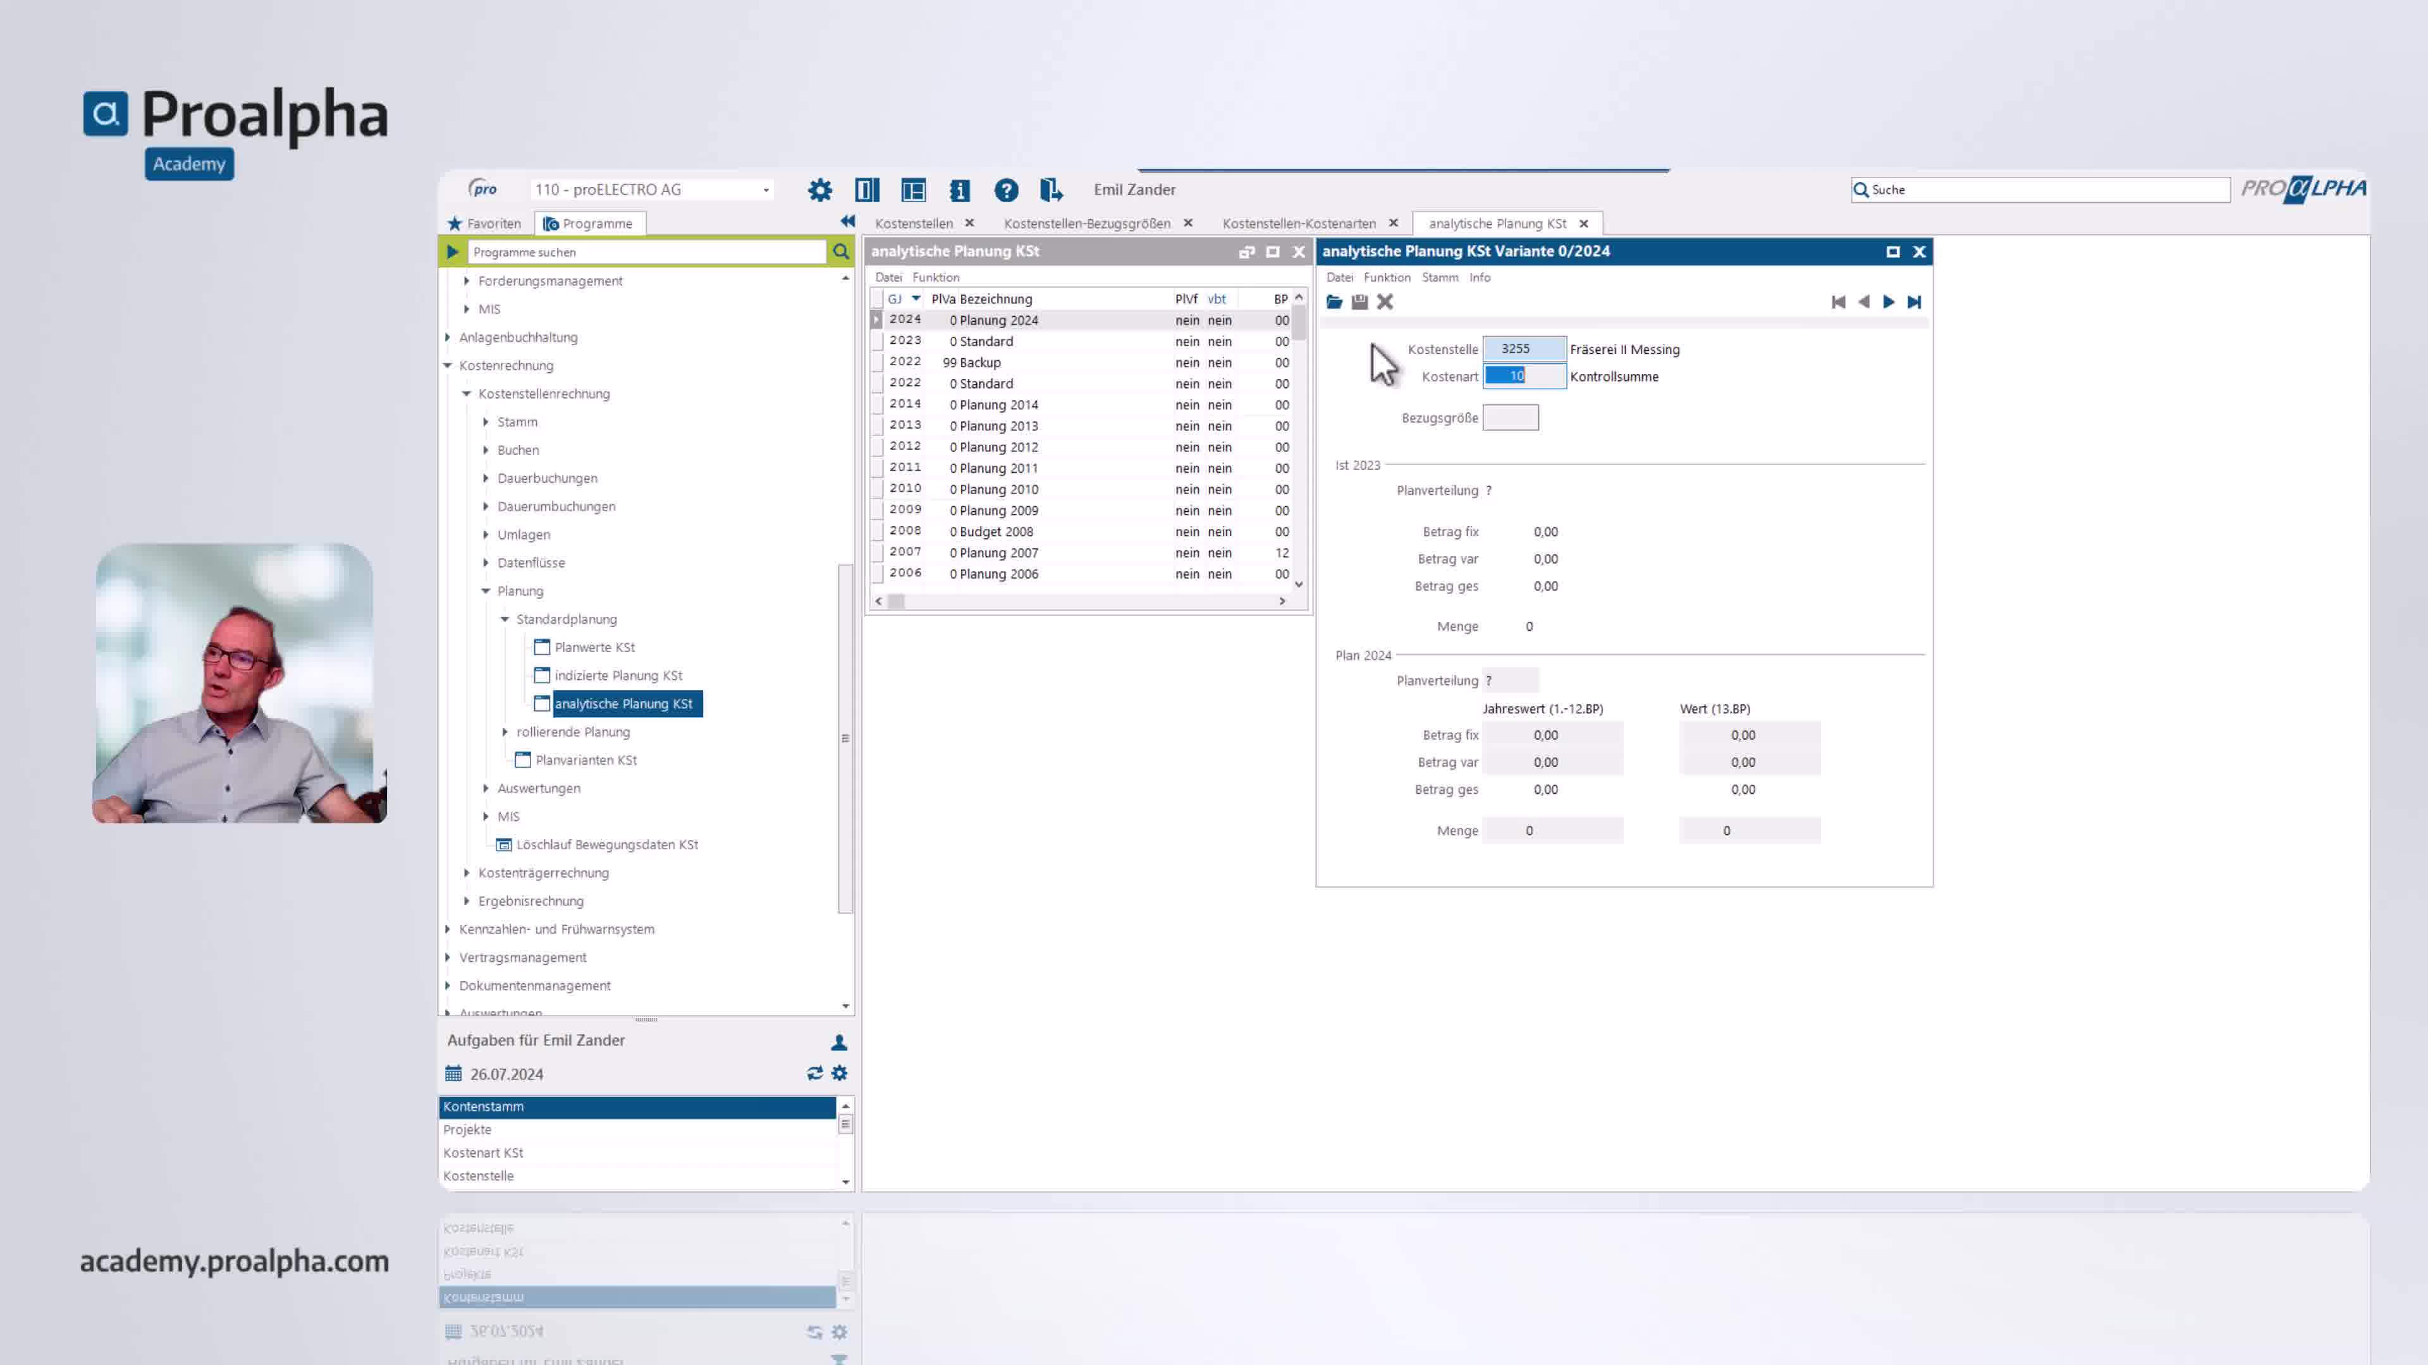Jump to last record button

click(x=1913, y=301)
